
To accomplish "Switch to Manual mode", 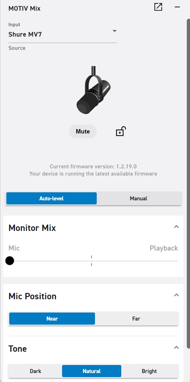I will point(139,198).
